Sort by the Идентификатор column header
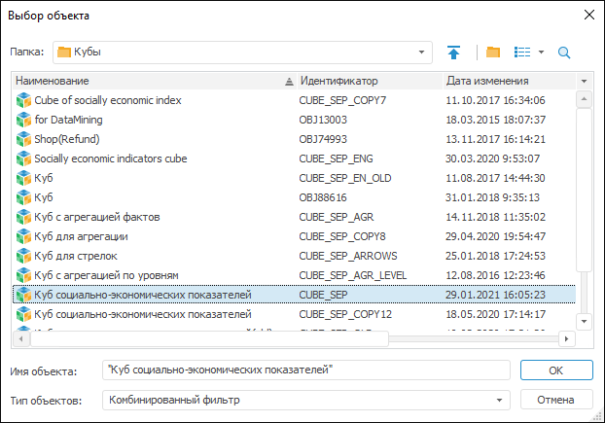Image resolution: width=605 pixels, height=423 pixels. [368, 81]
